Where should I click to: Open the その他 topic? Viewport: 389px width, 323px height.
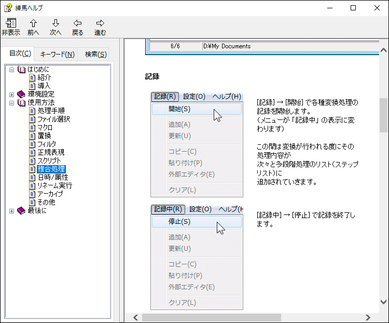click(46, 203)
